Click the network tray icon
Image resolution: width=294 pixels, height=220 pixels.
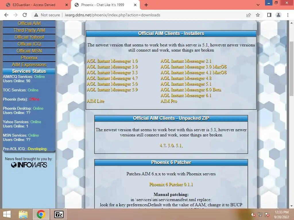pyautogui.click(x=260, y=215)
